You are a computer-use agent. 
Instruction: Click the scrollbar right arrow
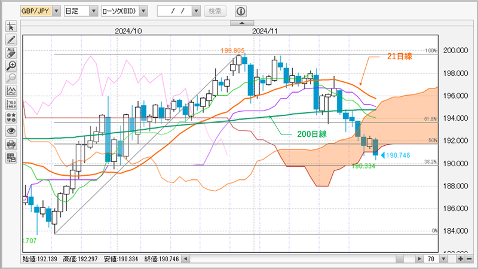coord(419,259)
